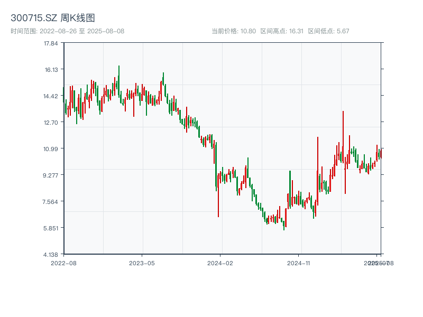Click the 12.70 y-axis label
Viewport: 423px width, 317px height.
(51, 123)
